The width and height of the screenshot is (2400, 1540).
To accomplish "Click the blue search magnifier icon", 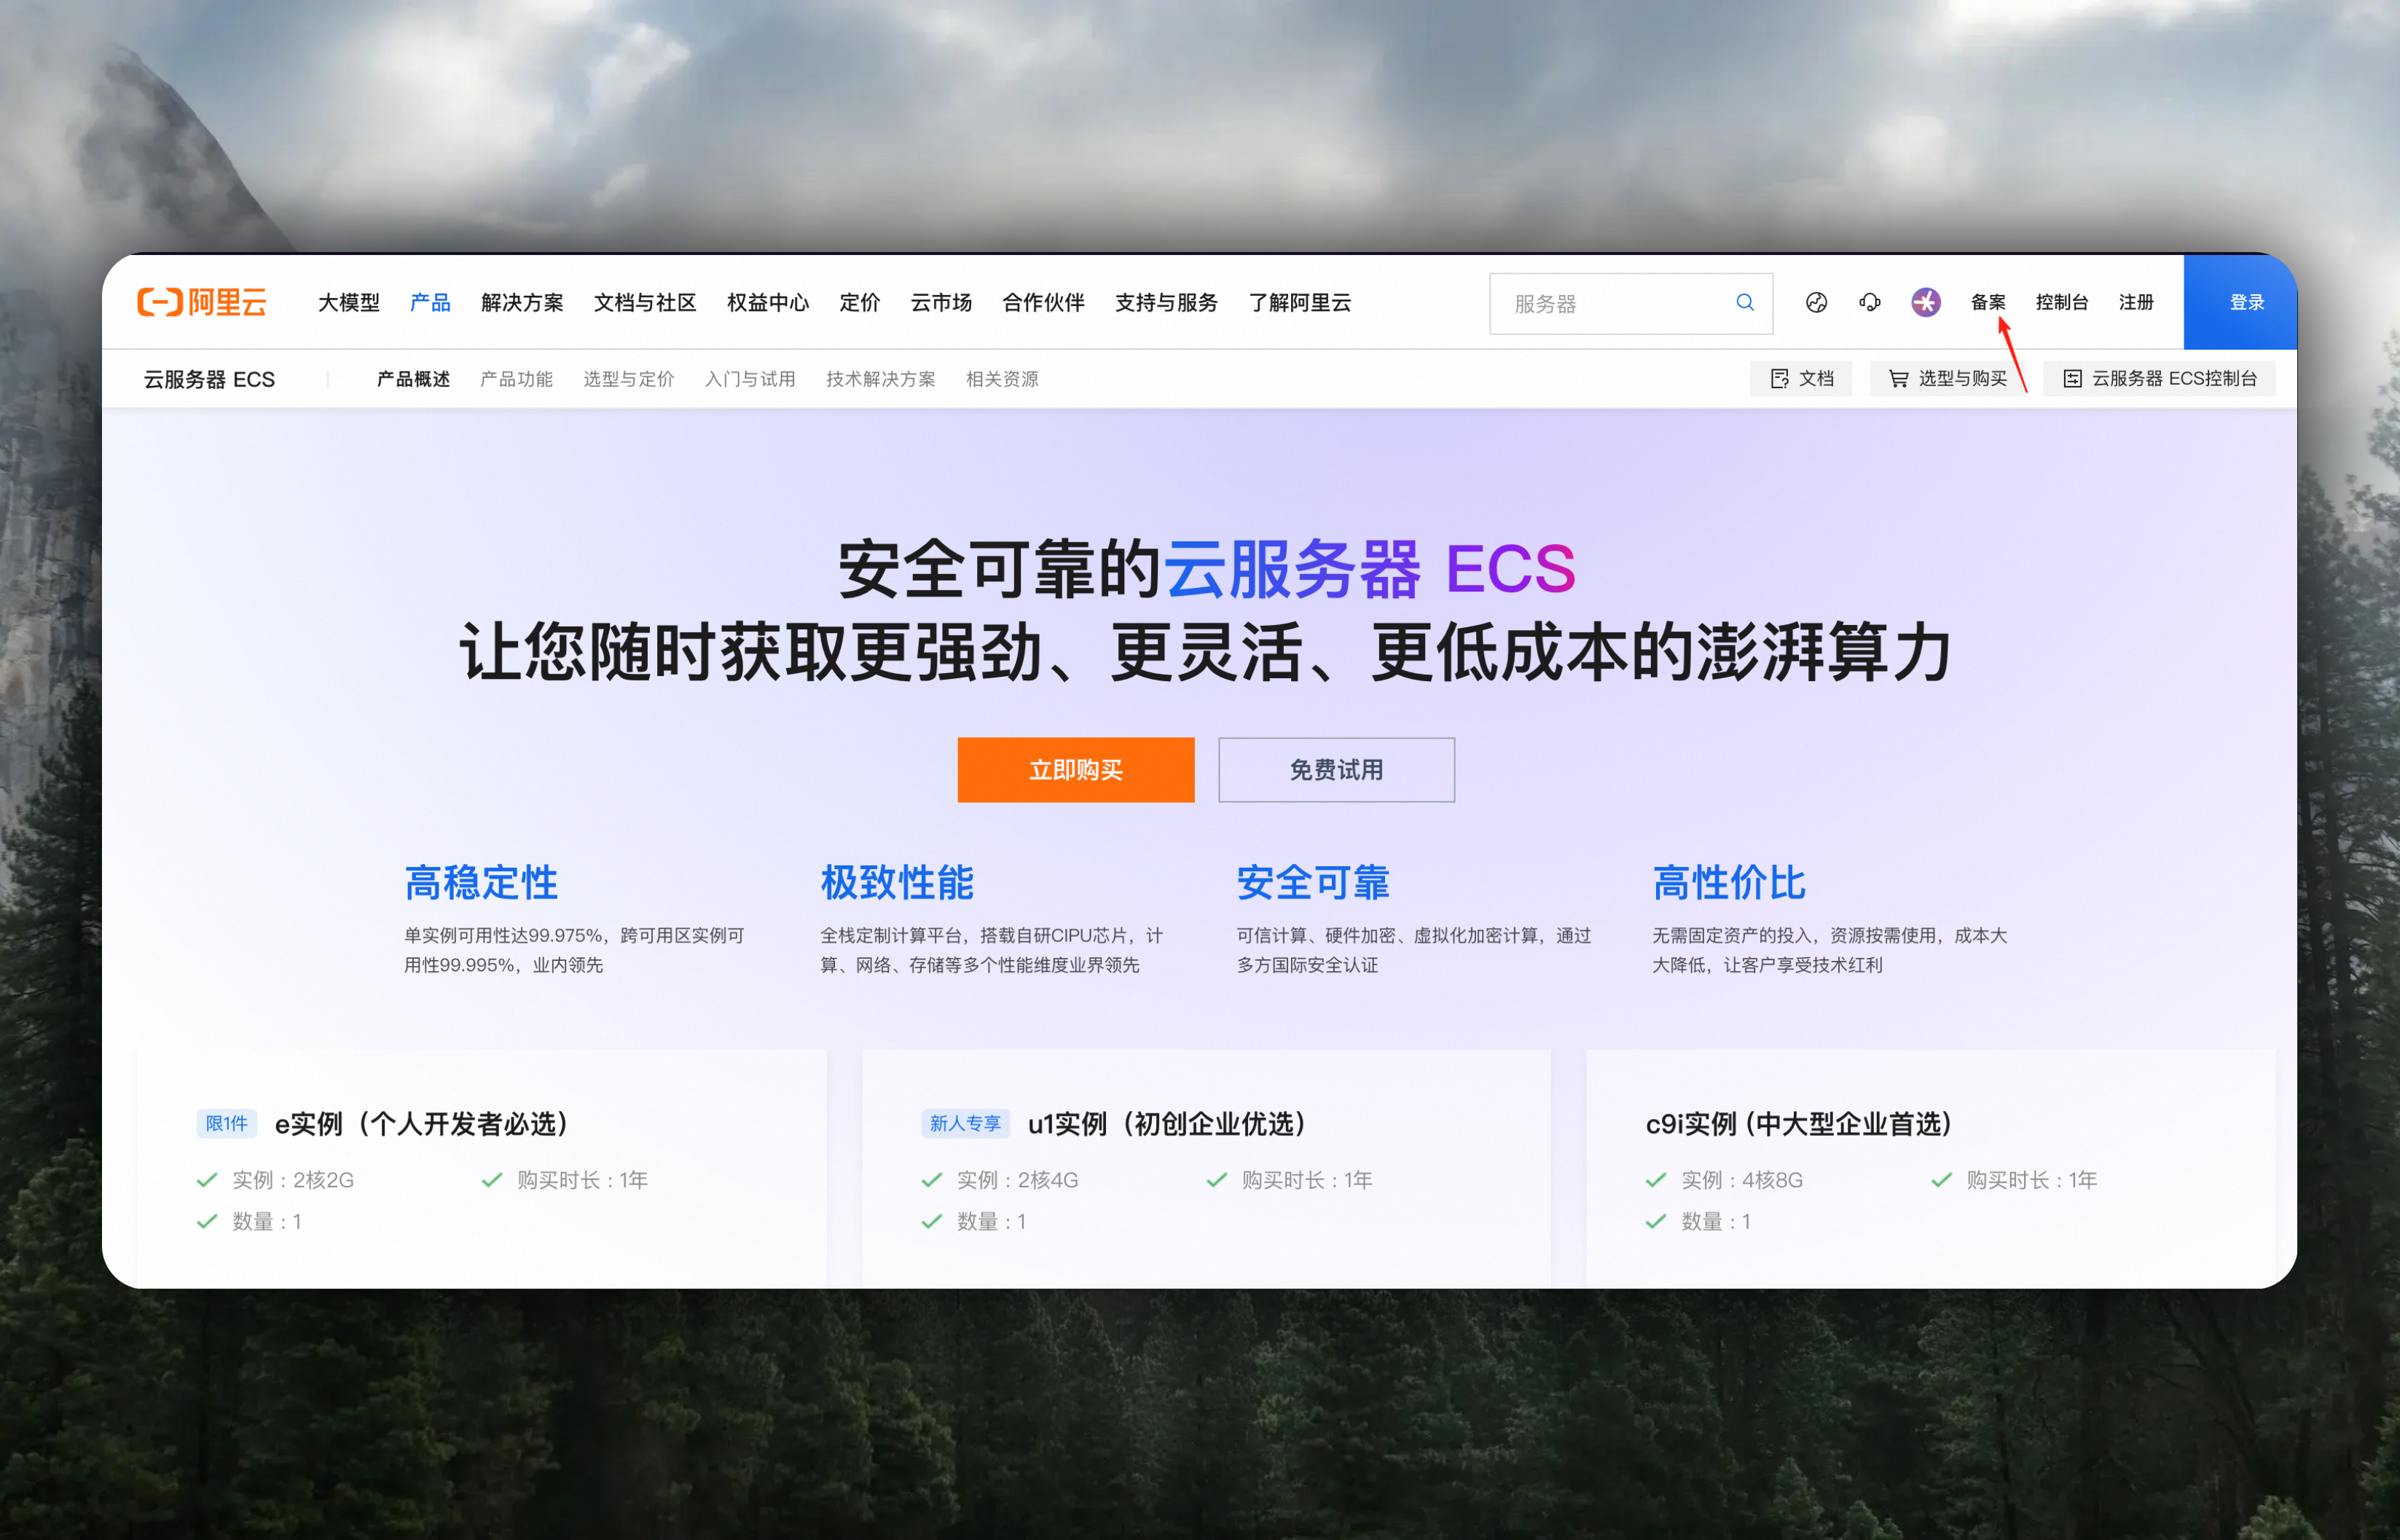I will click(1744, 302).
